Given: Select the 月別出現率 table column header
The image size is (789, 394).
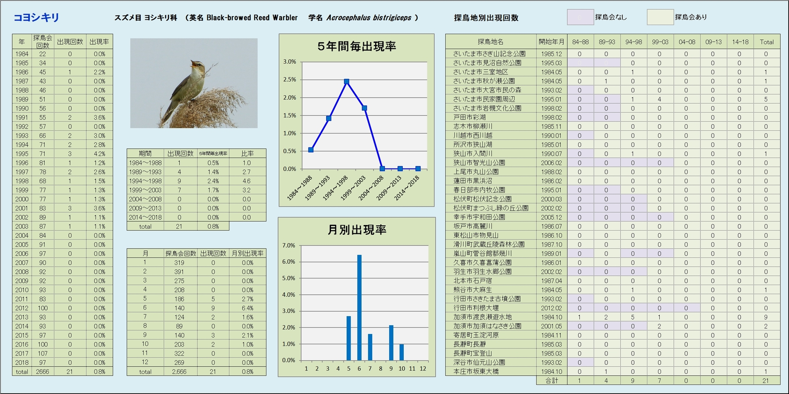Looking at the screenshot, I should pyautogui.click(x=247, y=253).
